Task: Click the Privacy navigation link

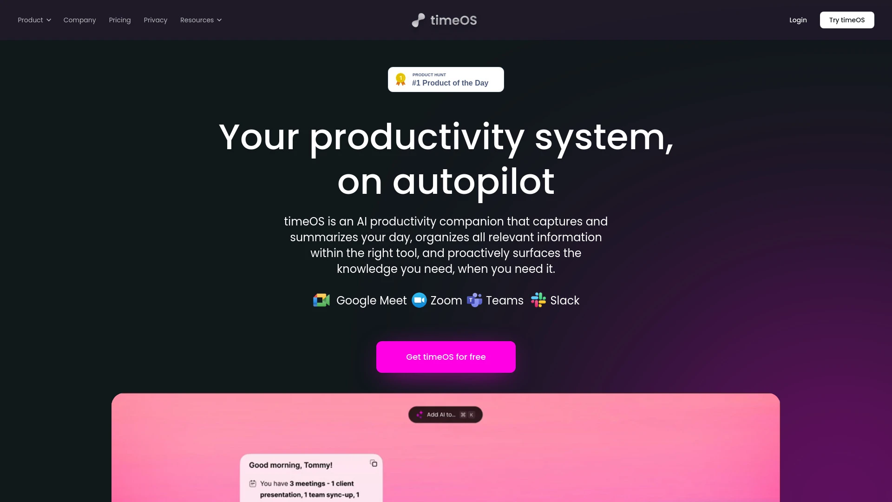Action: click(x=156, y=20)
